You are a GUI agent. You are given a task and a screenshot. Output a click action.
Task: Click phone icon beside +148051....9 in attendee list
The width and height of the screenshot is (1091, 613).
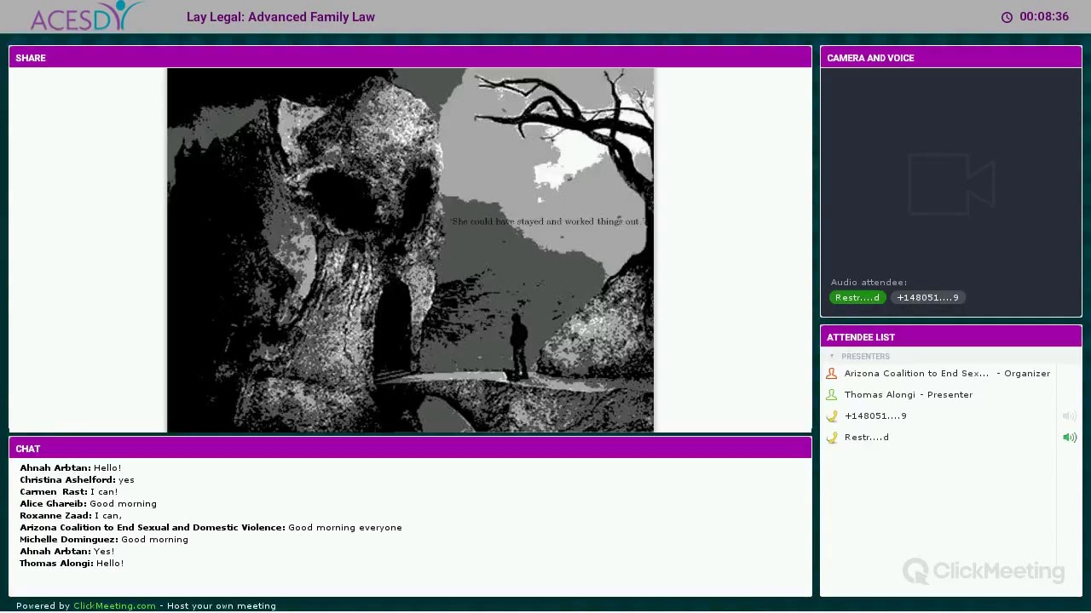[831, 415]
